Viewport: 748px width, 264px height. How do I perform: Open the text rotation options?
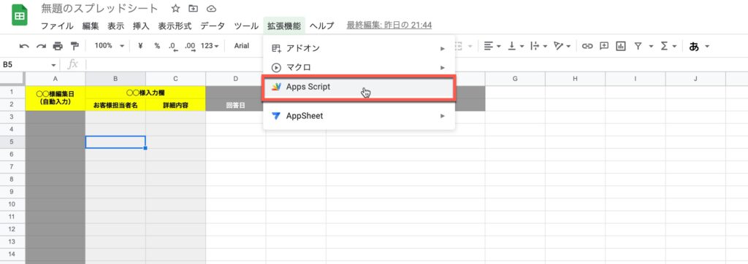click(562, 46)
